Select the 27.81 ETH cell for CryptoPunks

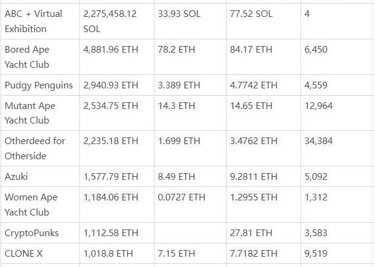[x=251, y=233]
